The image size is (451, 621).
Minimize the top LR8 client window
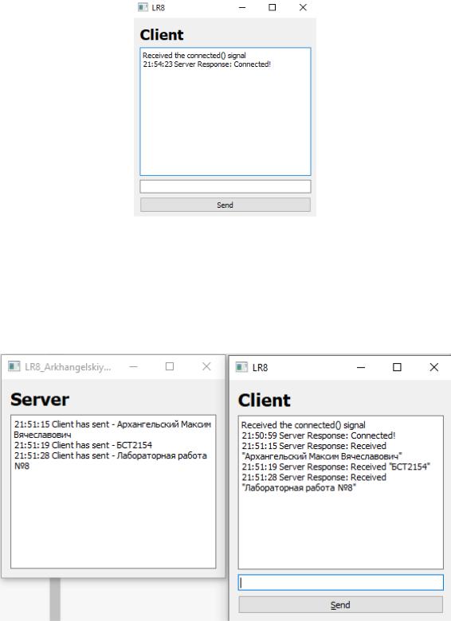242,7
